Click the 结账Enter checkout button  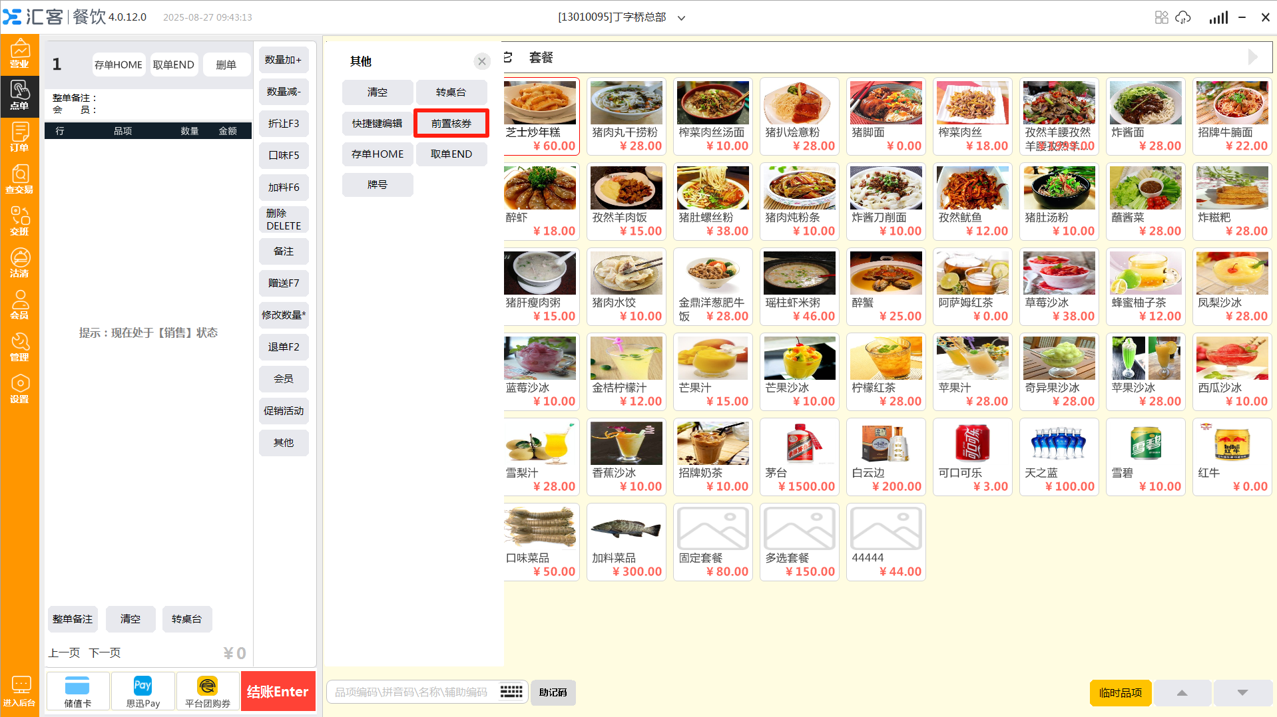(278, 692)
